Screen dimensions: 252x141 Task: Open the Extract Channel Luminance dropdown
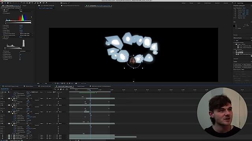point(26,51)
